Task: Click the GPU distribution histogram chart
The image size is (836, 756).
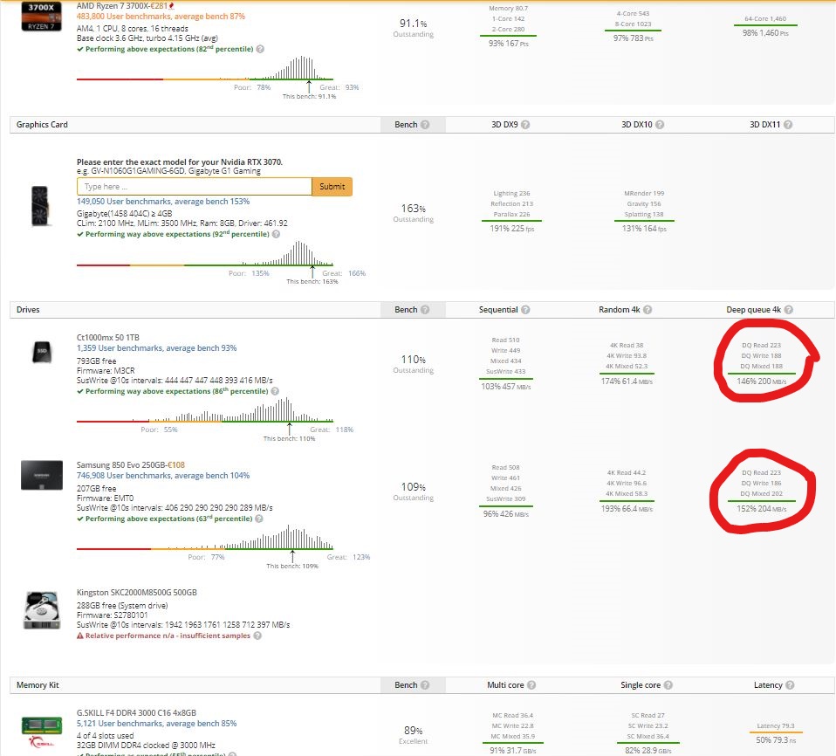Action: [205, 254]
